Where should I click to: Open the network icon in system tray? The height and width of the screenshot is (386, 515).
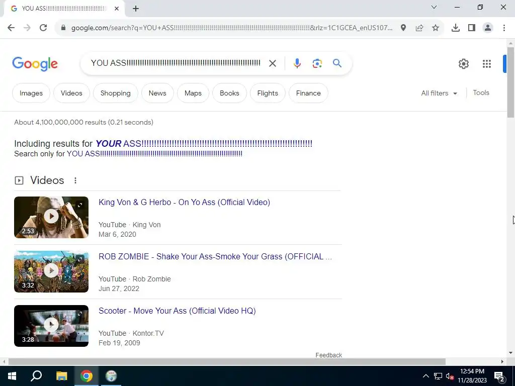[438, 376]
